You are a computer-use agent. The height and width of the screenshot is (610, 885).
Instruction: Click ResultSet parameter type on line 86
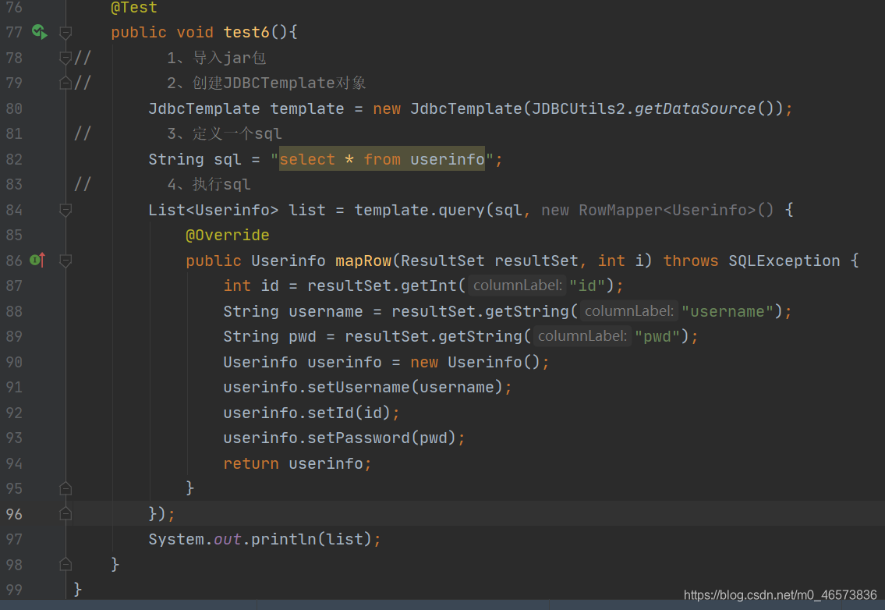coord(443,261)
